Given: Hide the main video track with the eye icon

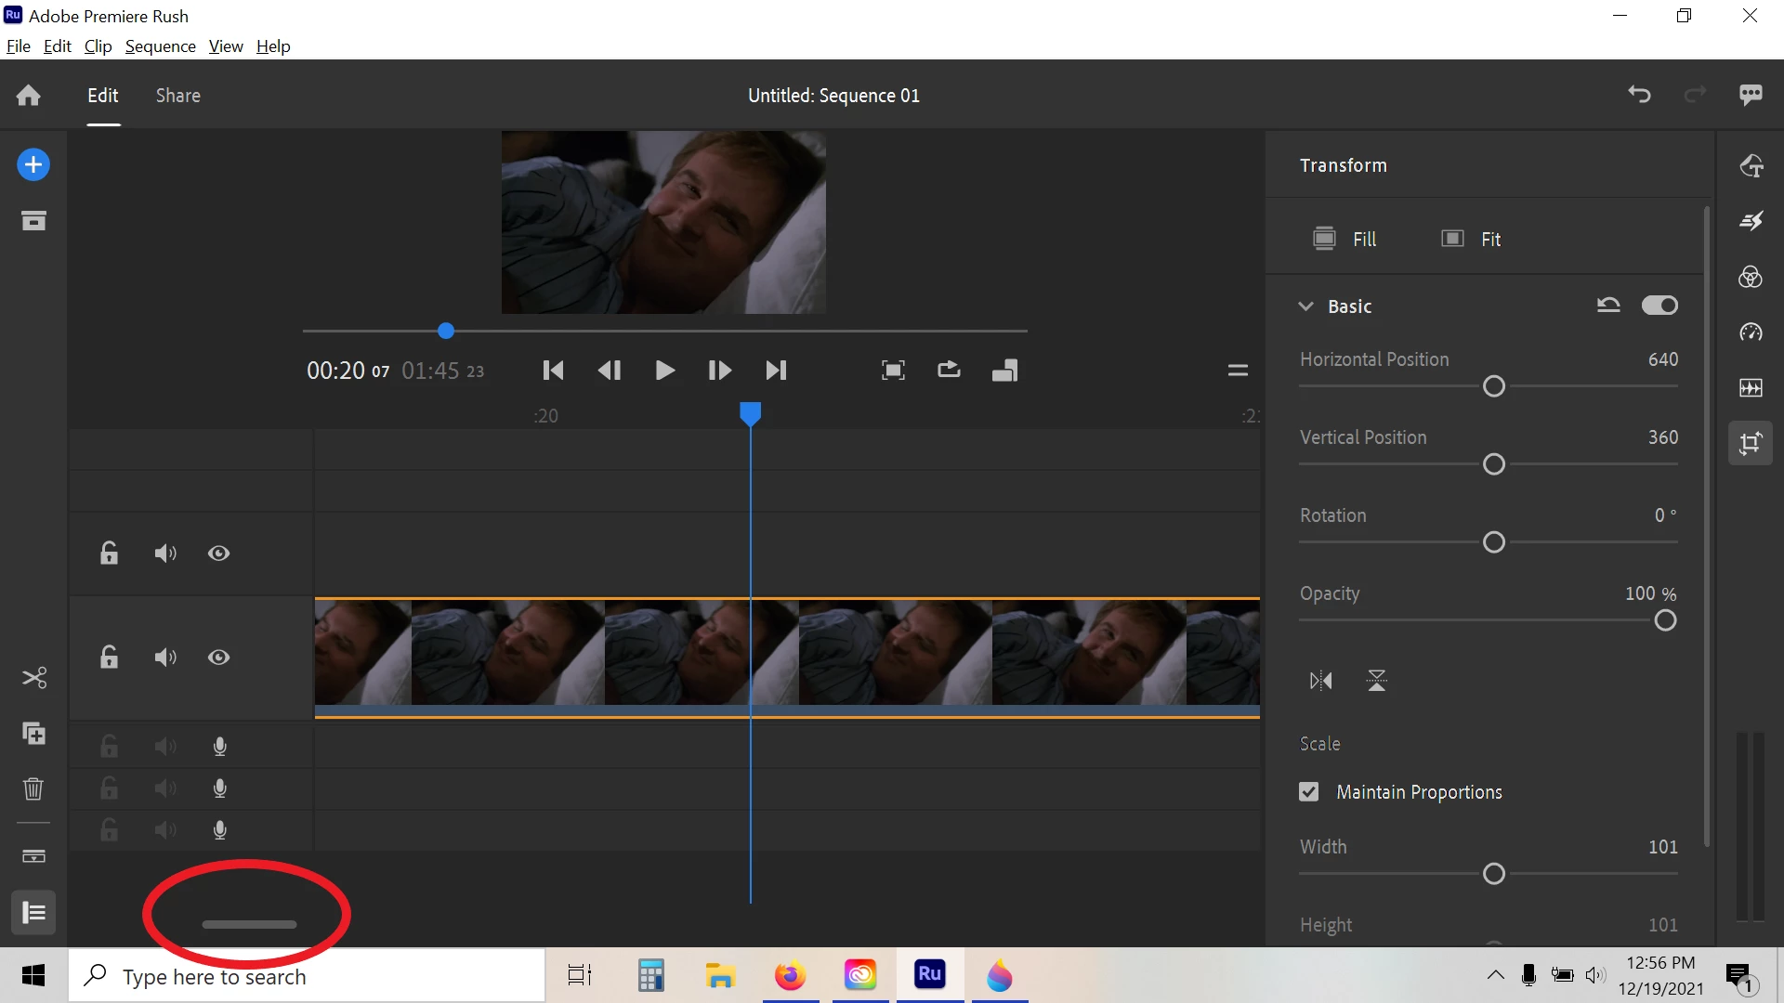Looking at the screenshot, I should point(218,658).
